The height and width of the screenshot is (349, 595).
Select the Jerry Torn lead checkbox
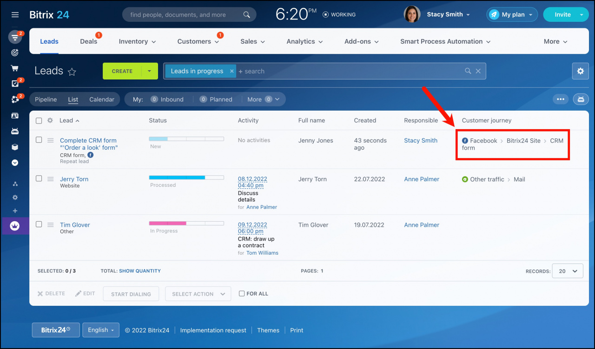click(x=39, y=178)
